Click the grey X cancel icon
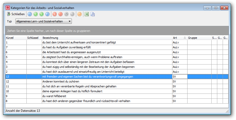The height and width of the screenshot is (120, 236). point(72,14)
